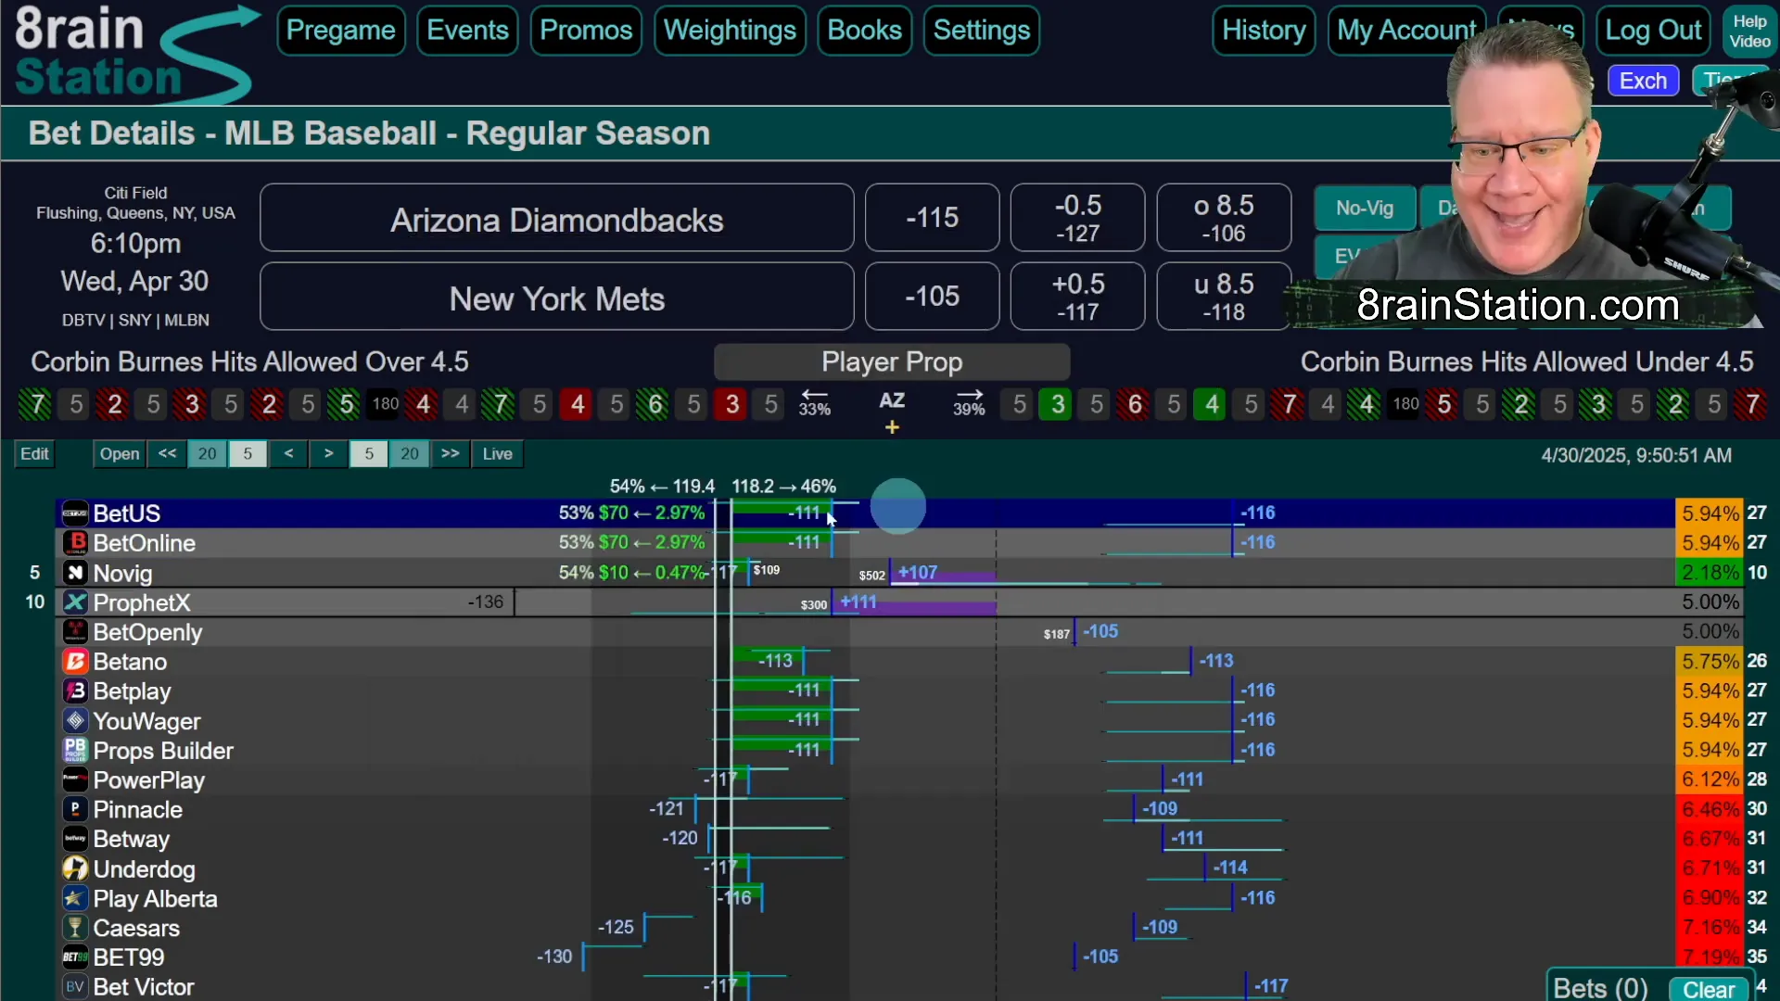Viewport: 1780px width, 1001px height.
Task: Click the Play Alberta logo icon
Action: [75, 898]
